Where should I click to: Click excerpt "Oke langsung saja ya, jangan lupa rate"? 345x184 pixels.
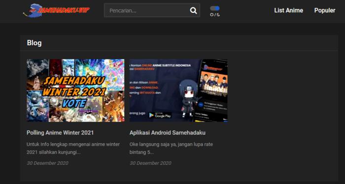[171, 144]
